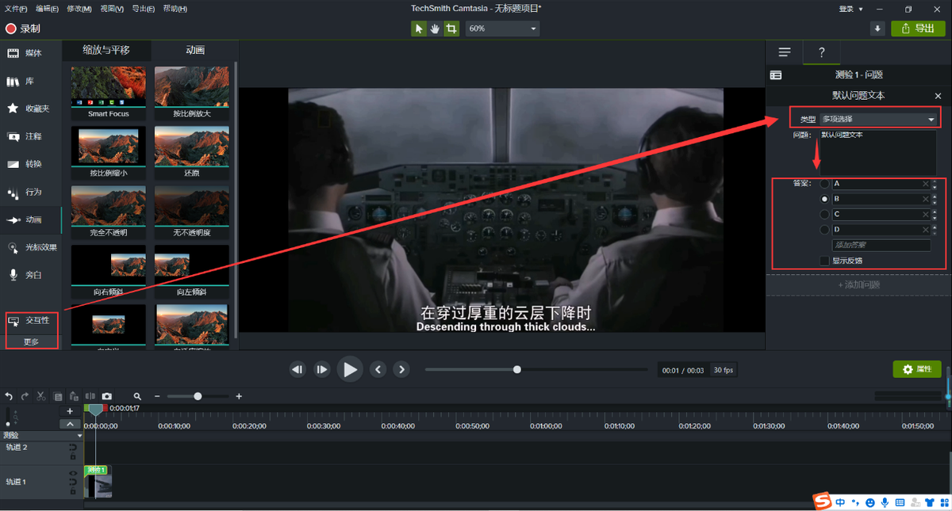Undo the last action in timeline toolbar

click(10, 396)
